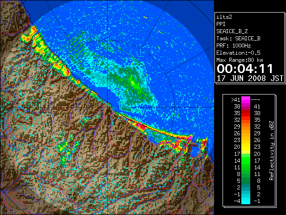Click the vertical "Reflectivity in dBZ" title
This screenshot has width=286, height=215.
click(272, 150)
